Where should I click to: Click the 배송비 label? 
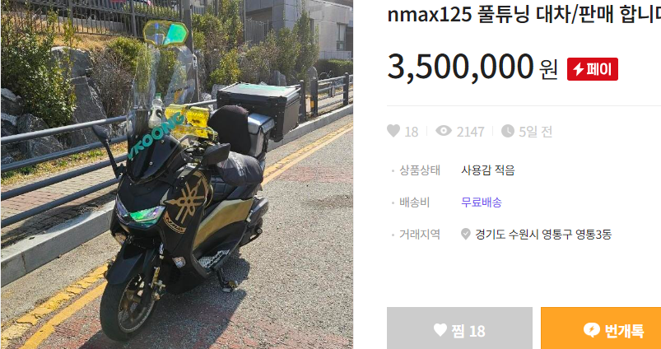(x=414, y=202)
